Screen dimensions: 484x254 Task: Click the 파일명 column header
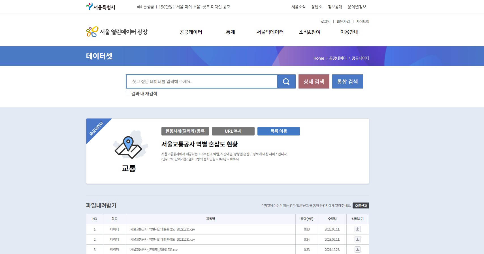point(211,219)
